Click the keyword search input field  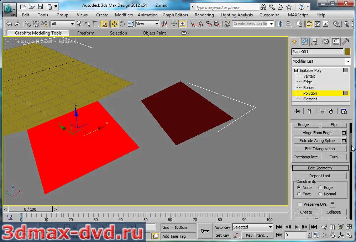(226, 7)
